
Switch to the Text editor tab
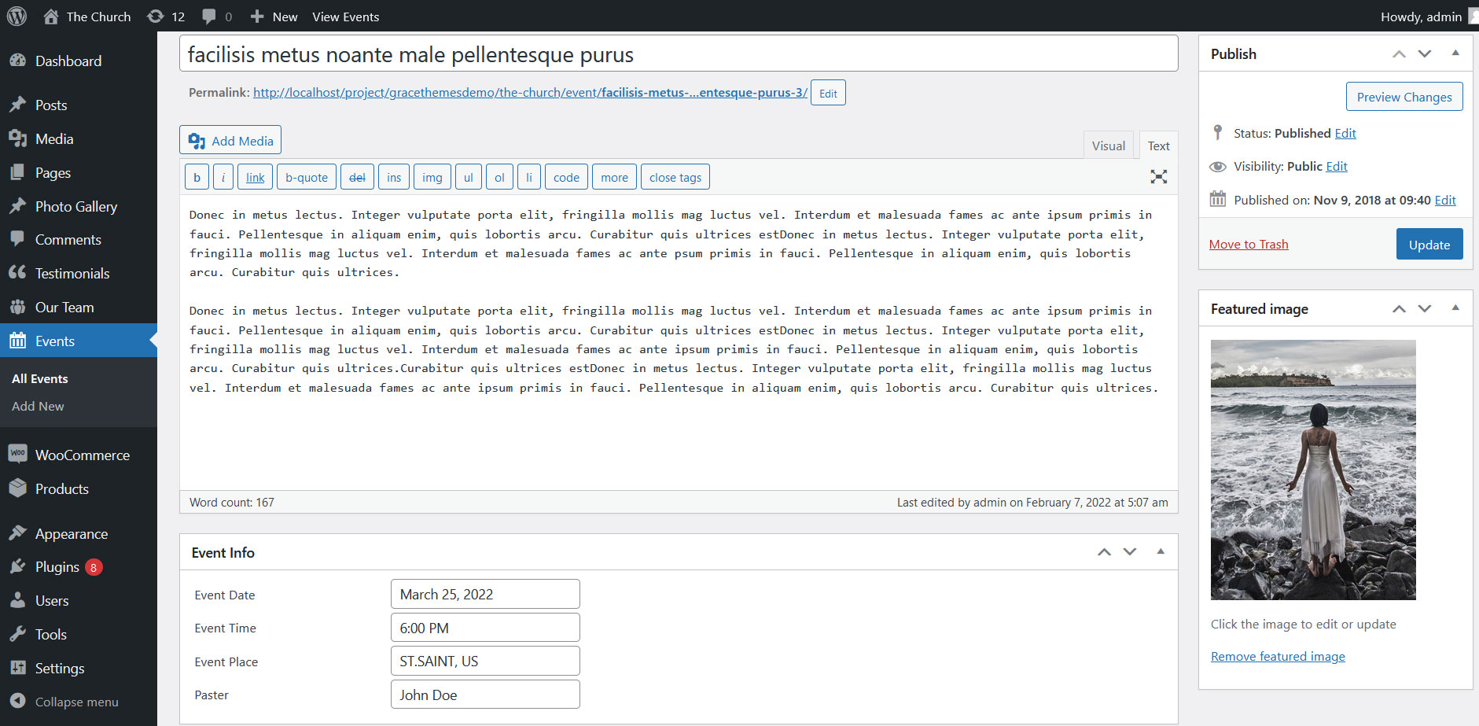tap(1158, 146)
